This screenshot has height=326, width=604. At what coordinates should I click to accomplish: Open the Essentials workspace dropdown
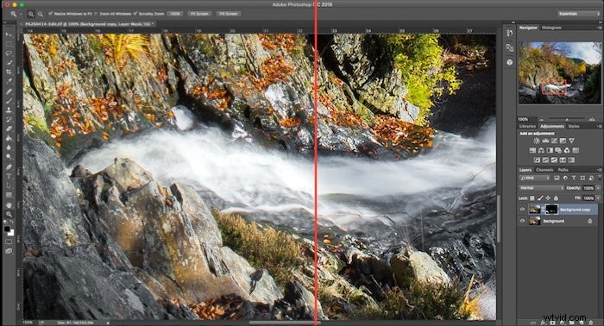click(579, 14)
